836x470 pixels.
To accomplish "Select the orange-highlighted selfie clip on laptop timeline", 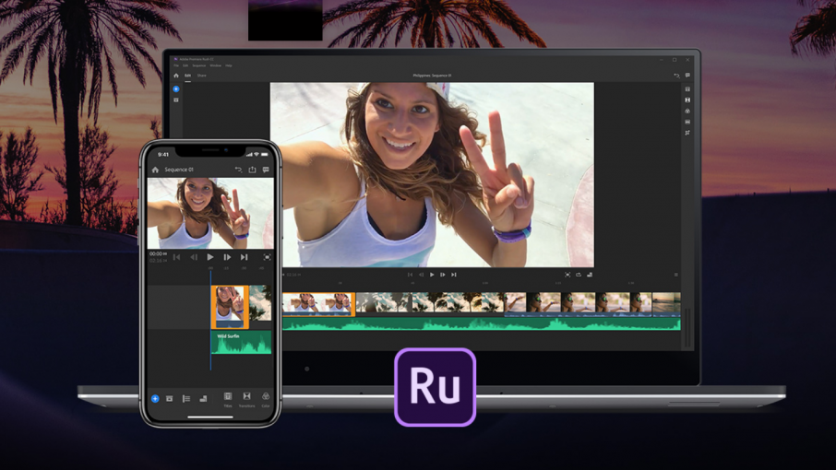I will click(x=318, y=304).
